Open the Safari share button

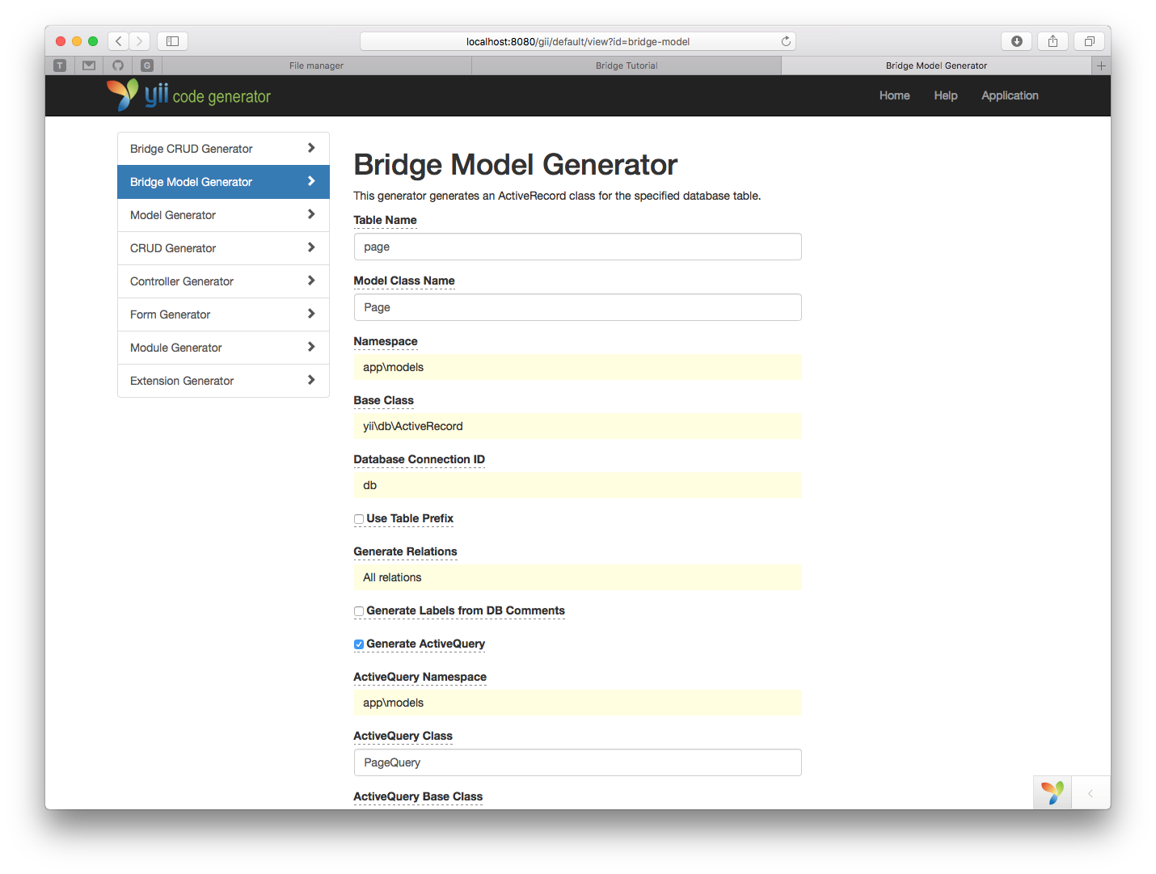(1053, 41)
